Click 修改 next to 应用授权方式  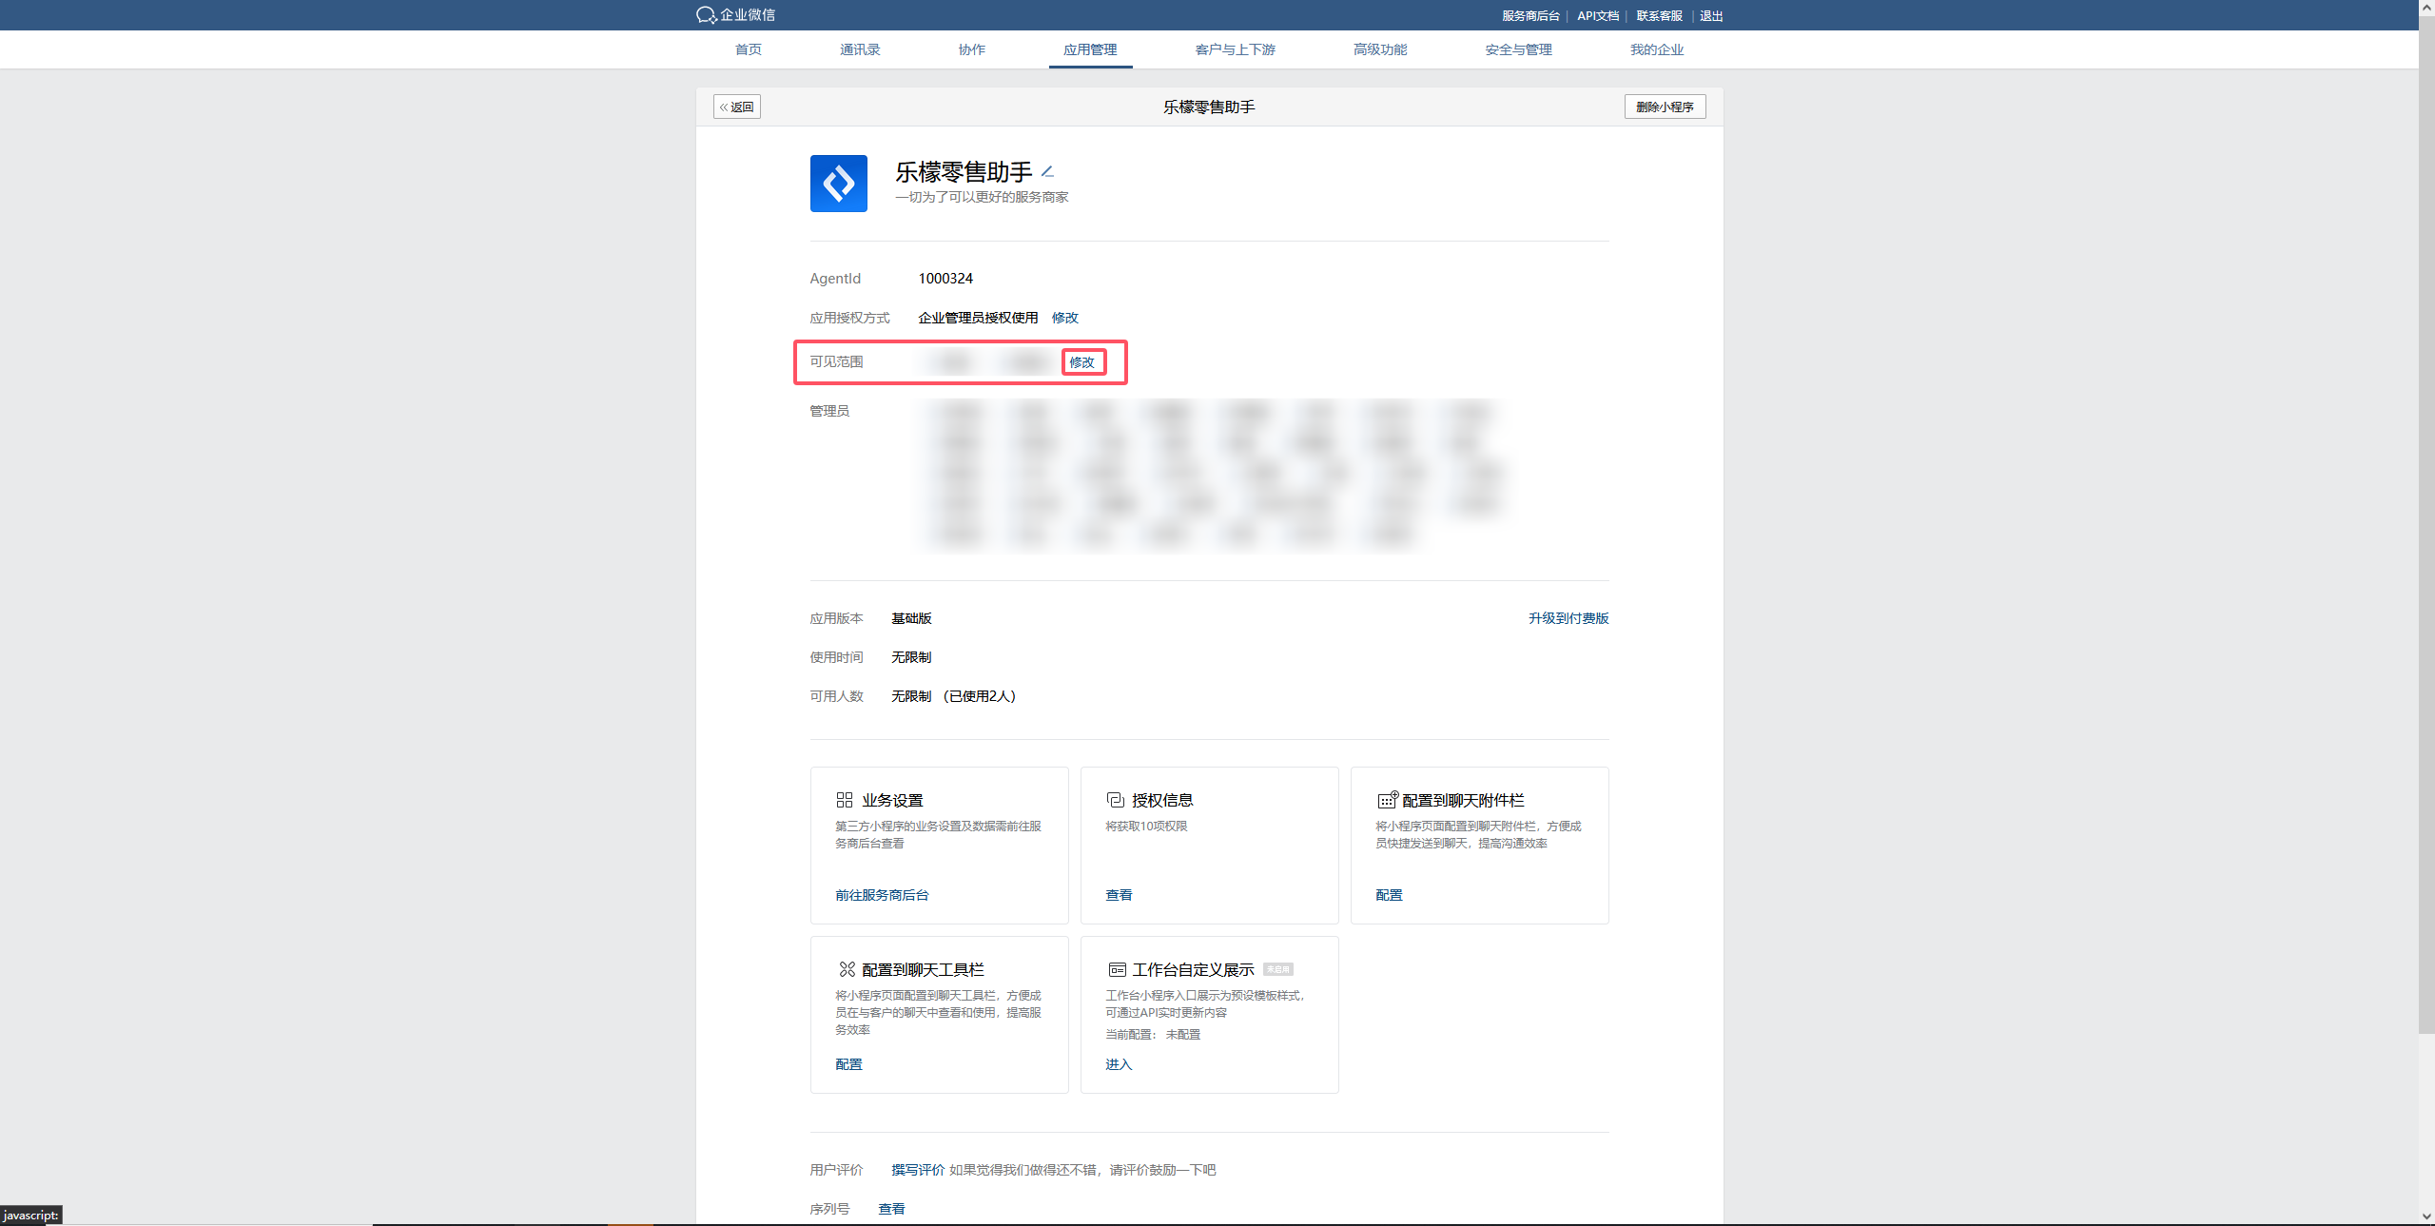1064,318
